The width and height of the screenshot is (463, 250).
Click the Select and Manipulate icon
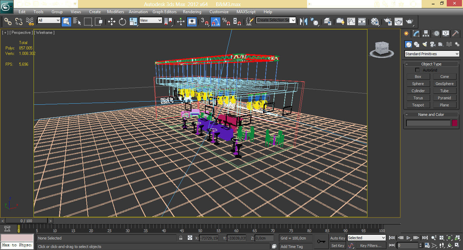click(181, 22)
